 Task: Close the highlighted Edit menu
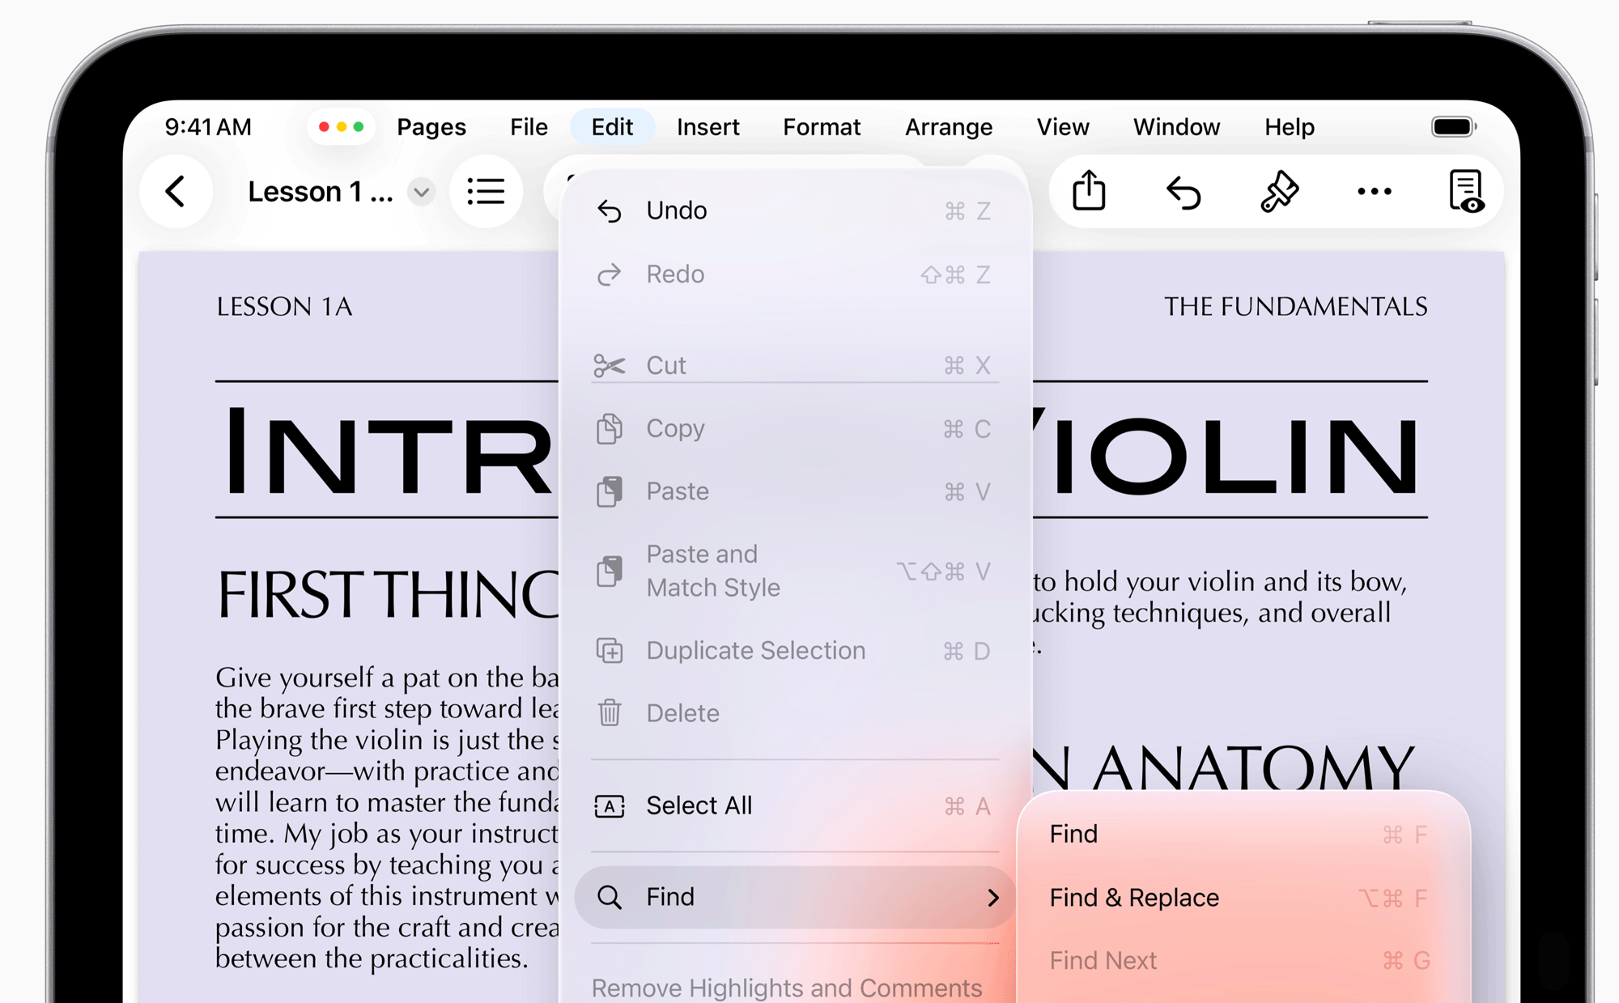click(612, 127)
